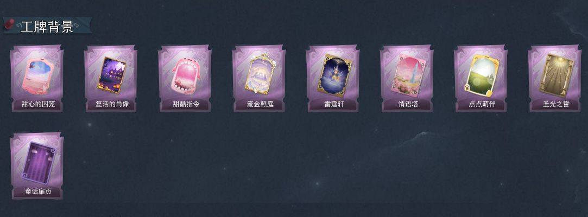Click the 雷霆轩 name label
Viewport: 588px width, 217px height.
tap(334, 104)
